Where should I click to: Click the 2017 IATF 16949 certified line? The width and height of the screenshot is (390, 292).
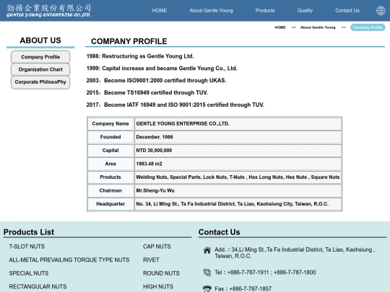[x=175, y=105]
